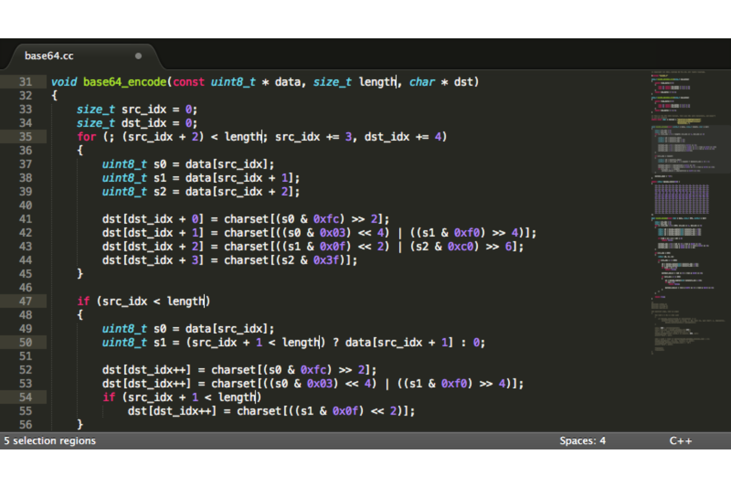Click line number 54 in gutter

tap(26, 397)
